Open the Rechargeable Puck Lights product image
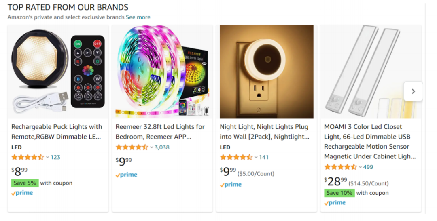The height and width of the screenshot is (221, 437). point(58,72)
